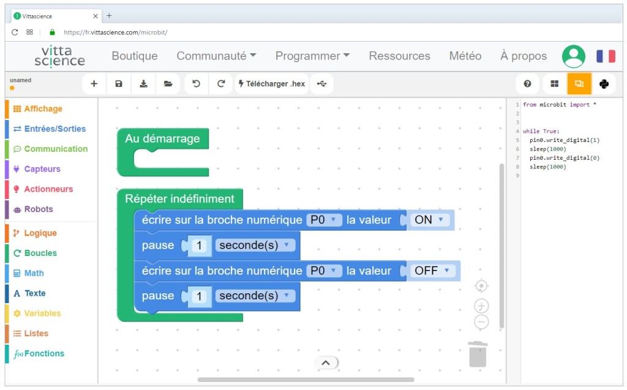Click the trash can on workspace
This screenshot has width=627, height=390.
pyautogui.click(x=478, y=354)
